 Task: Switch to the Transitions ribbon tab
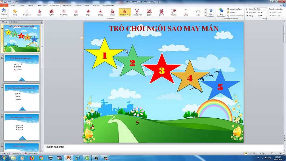[42, 5]
